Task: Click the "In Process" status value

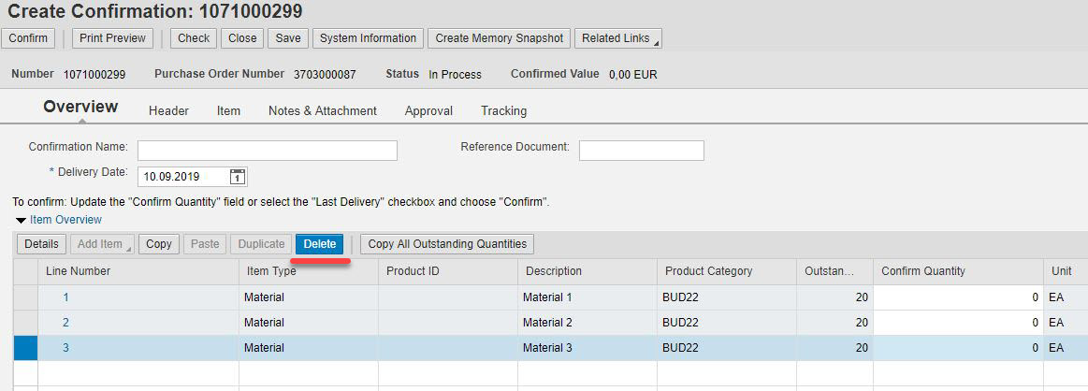Action: click(x=455, y=74)
